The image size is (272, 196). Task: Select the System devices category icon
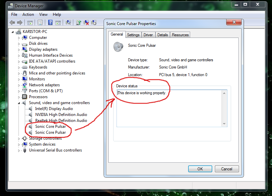(x=25, y=144)
